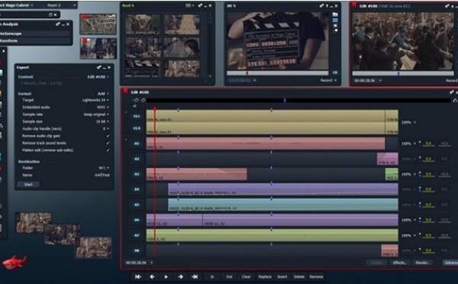Open view-mode dropdown icon in Reel 4 bin
Image resolution: width=458 pixels, height=284 pixels.
[189, 5]
